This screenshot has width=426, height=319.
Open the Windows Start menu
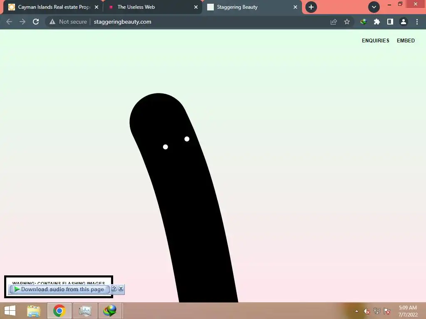pyautogui.click(x=10, y=311)
